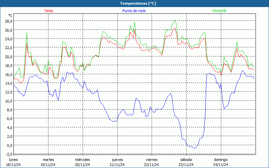Click the blue dew point minimum below 0 on sábado
Viewport: 269px width, 168px height.
click(x=195, y=148)
